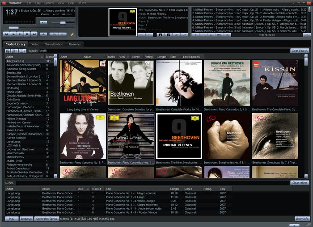The width and height of the screenshot is (313, 227).
Task: Select playlist entry 5, Symphony No. 3 Allegro con brio
Action: [249, 24]
